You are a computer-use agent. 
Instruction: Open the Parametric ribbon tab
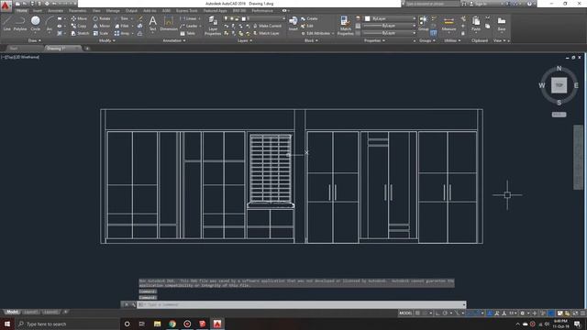(x=77, y=10)
